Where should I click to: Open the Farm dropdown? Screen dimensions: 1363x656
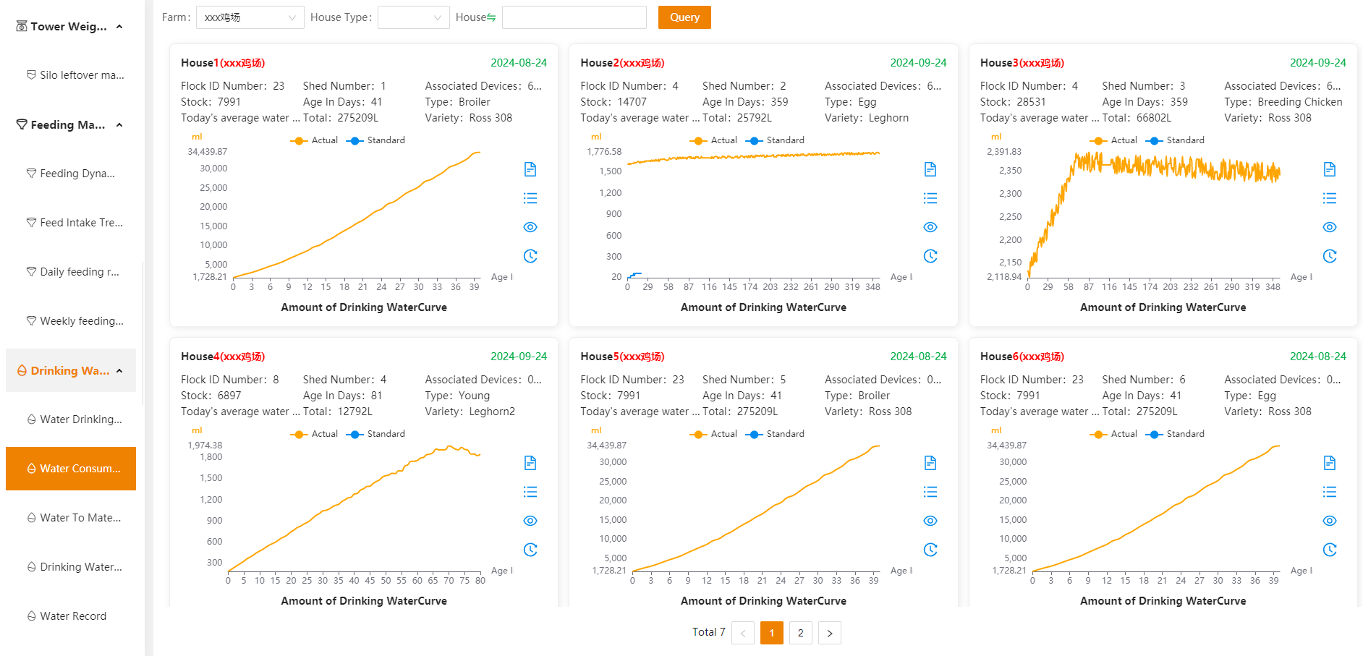250,17
